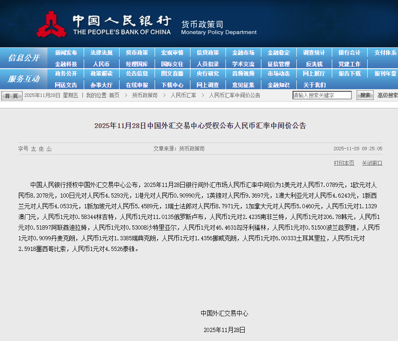Open the 货币政策 (Monetary Policy) section

click(x=137, y=53)
